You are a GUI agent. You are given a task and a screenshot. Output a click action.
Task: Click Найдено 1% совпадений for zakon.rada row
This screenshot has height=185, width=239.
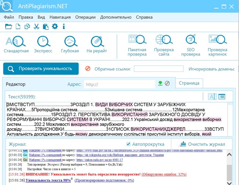[45, 160]
